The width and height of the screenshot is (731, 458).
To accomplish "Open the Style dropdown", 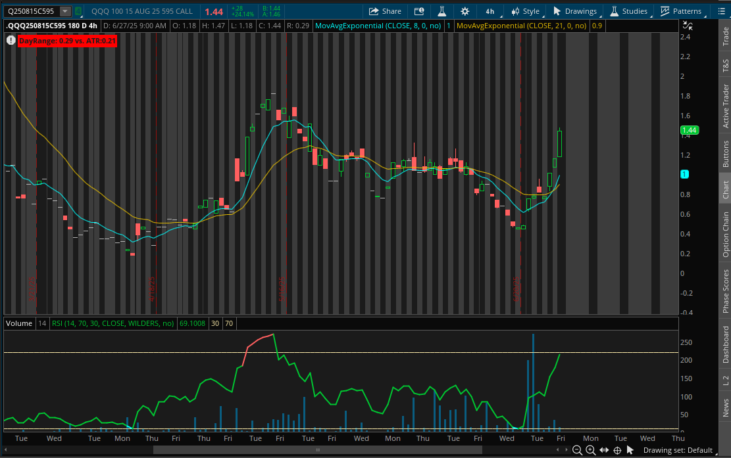I will 526,11.
